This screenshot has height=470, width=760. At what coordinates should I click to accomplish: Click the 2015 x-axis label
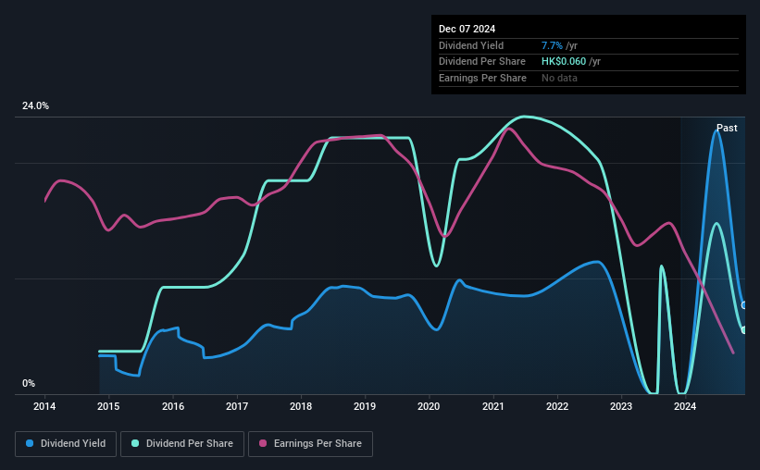coord(108,406)
